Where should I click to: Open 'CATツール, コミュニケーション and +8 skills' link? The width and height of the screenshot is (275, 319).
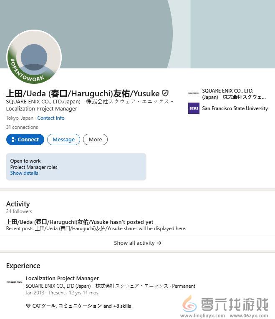pyautogui.click(x=82, y=306)
